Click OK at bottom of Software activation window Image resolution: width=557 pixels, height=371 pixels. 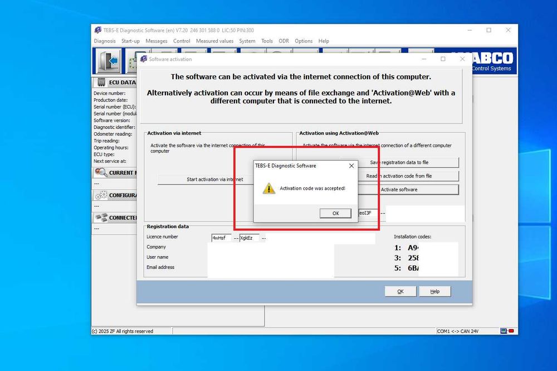point(400,291)
